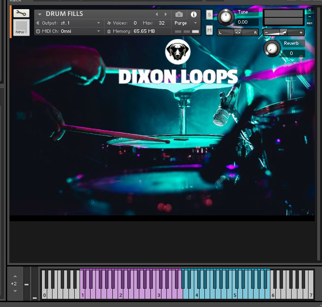Image resolution: width=322 pixels, height=307 pixels.
Task: Open the instrument info icon
Action: click(x=194, y=14)
